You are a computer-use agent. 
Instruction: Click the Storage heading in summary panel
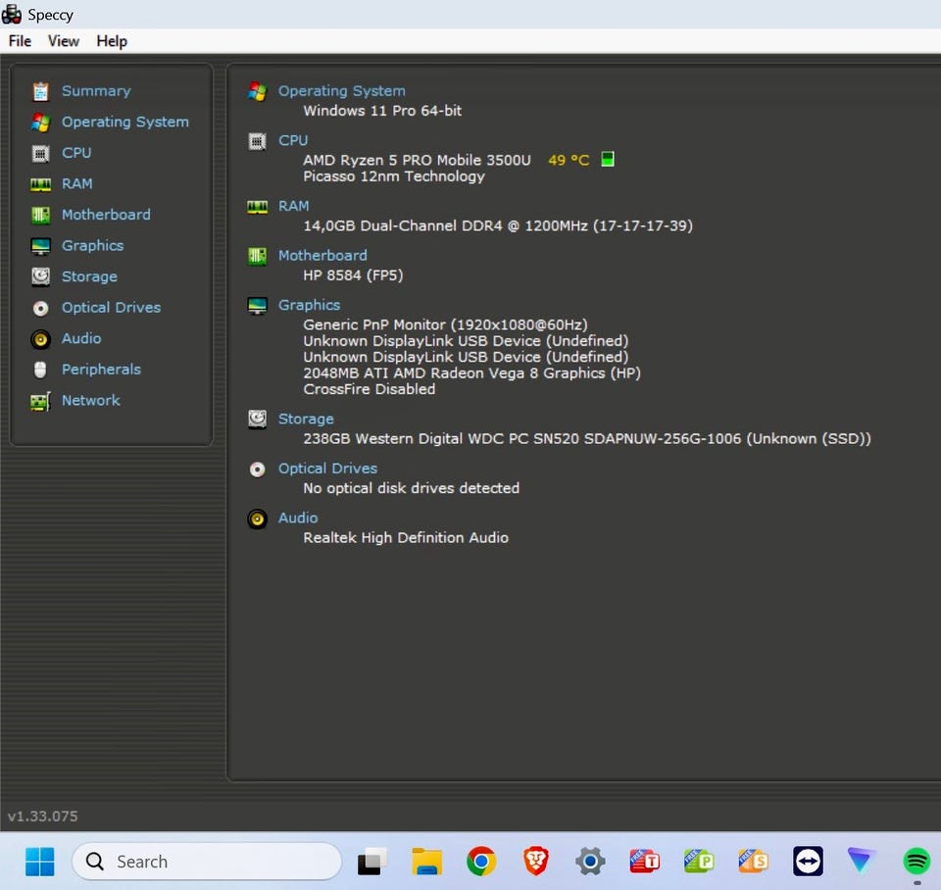tap(306, 419)
